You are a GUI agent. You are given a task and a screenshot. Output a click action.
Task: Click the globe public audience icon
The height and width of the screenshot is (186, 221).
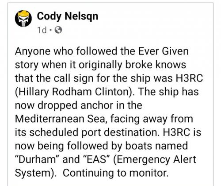pos(58,30)
